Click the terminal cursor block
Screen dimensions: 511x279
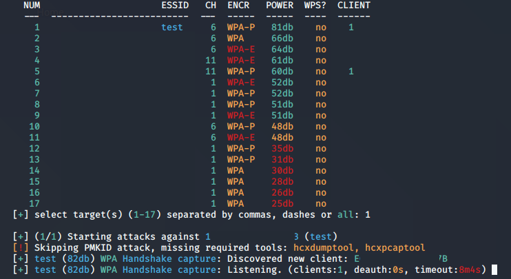[x=494, y=269]
